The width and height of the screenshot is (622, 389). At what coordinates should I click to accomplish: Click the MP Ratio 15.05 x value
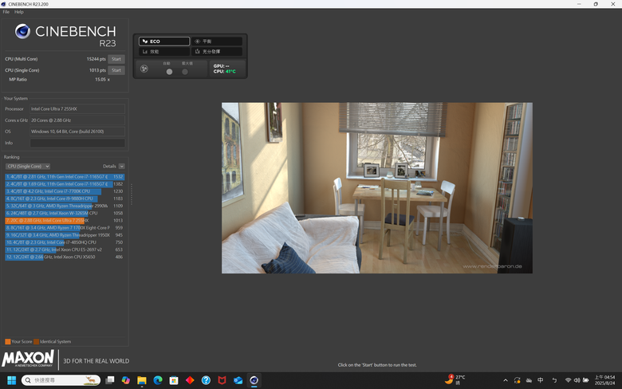click(x=102, y=80)
